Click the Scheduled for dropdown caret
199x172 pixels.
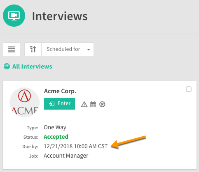[89, 50]
